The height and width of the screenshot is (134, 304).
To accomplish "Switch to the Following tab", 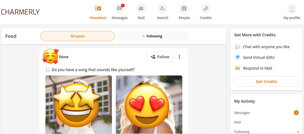I will click(152, 36).
